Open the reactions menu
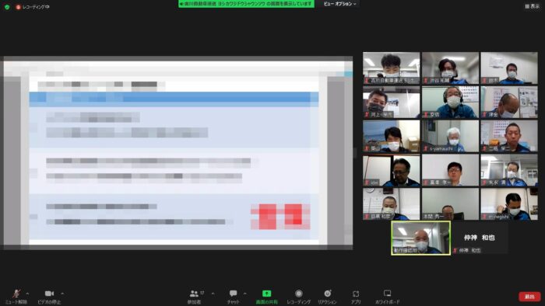 tap(327, 297)
